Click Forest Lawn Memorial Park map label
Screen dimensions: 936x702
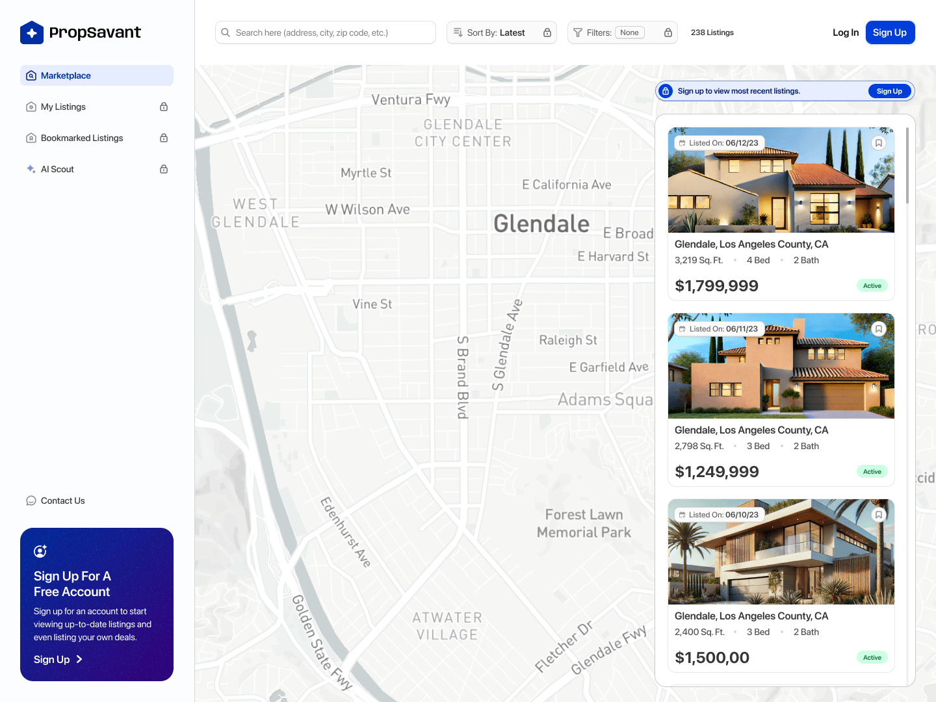coord(584,524)
